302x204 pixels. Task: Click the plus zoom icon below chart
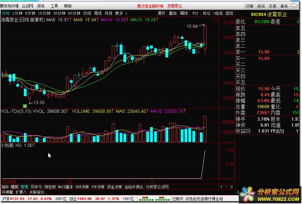221,187
